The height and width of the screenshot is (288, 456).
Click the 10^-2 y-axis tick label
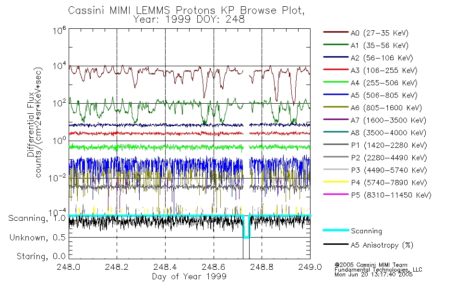[58, 178]
